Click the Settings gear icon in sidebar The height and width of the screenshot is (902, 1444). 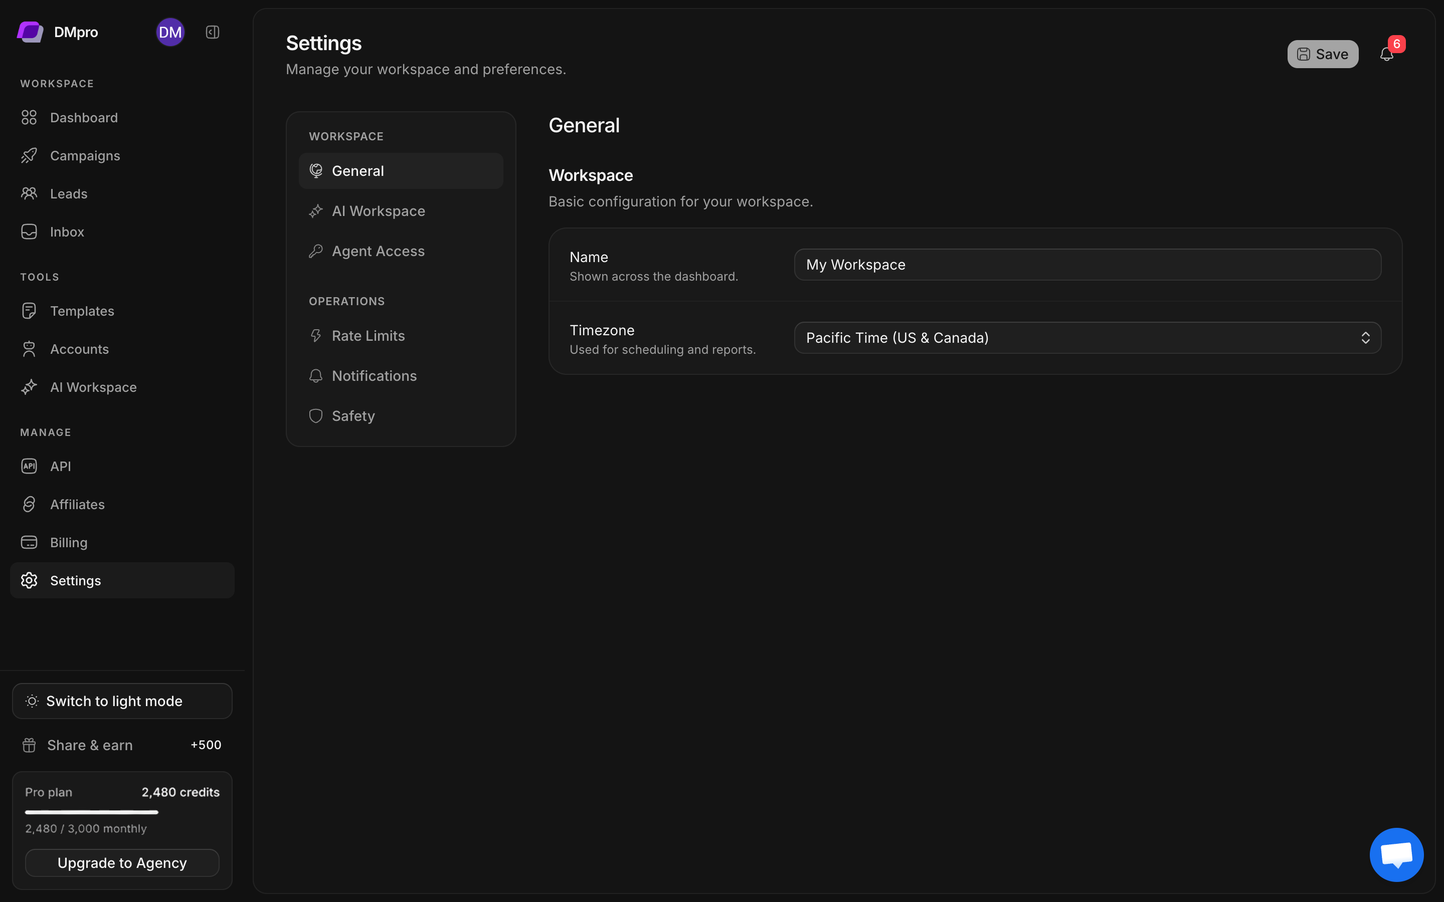(x=29, y=580)
